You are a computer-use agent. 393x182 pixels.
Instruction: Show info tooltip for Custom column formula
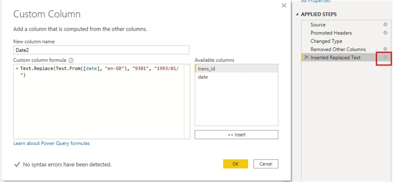coord(71,60)
